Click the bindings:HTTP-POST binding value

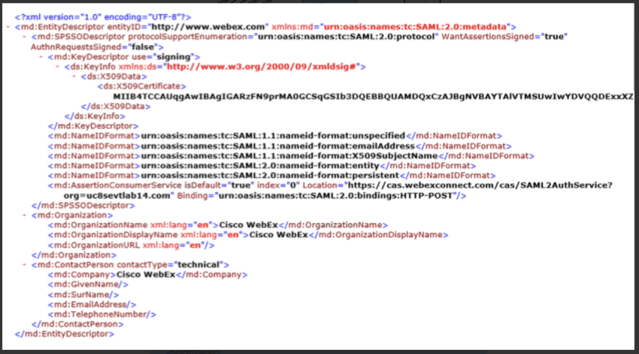336,195
